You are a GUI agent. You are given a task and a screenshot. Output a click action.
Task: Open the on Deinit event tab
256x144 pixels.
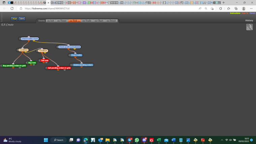click(111, 21)
